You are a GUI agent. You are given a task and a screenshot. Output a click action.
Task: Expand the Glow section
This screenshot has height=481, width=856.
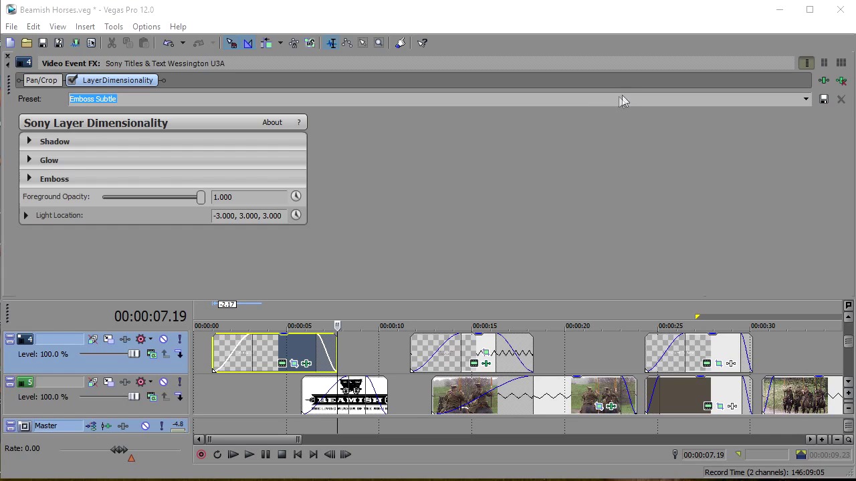point(29,160)
